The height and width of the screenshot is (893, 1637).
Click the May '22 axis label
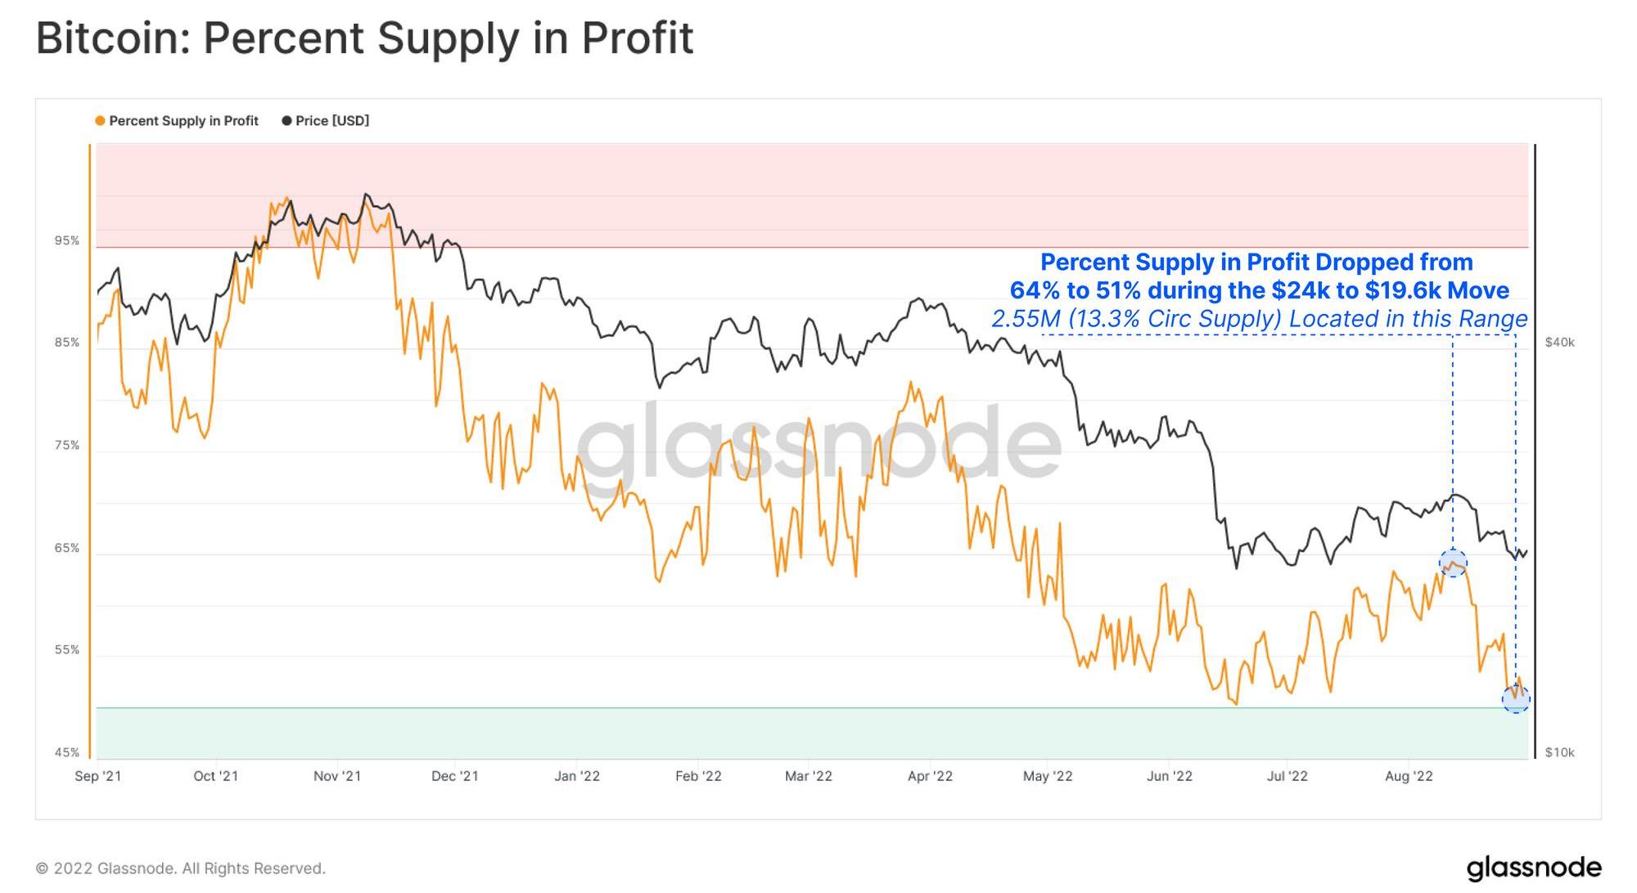click(x=1048, y=776)
